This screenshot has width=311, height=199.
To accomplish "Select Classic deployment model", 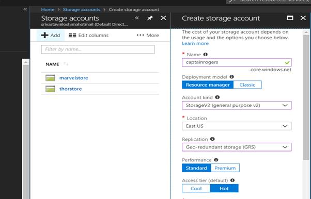I will (247, 85).
